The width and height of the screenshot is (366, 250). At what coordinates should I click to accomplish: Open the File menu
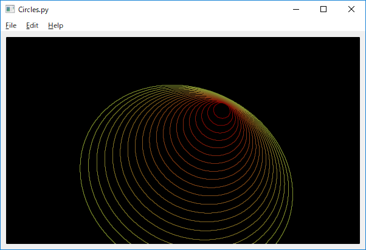(11, 25)
